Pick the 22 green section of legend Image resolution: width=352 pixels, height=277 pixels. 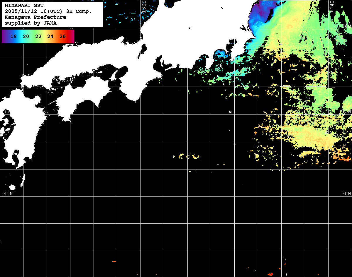coord(38,37)
